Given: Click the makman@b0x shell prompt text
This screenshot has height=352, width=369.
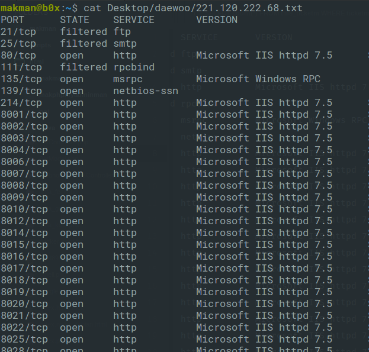Looking at the screenshot, I should coord(31,8).
